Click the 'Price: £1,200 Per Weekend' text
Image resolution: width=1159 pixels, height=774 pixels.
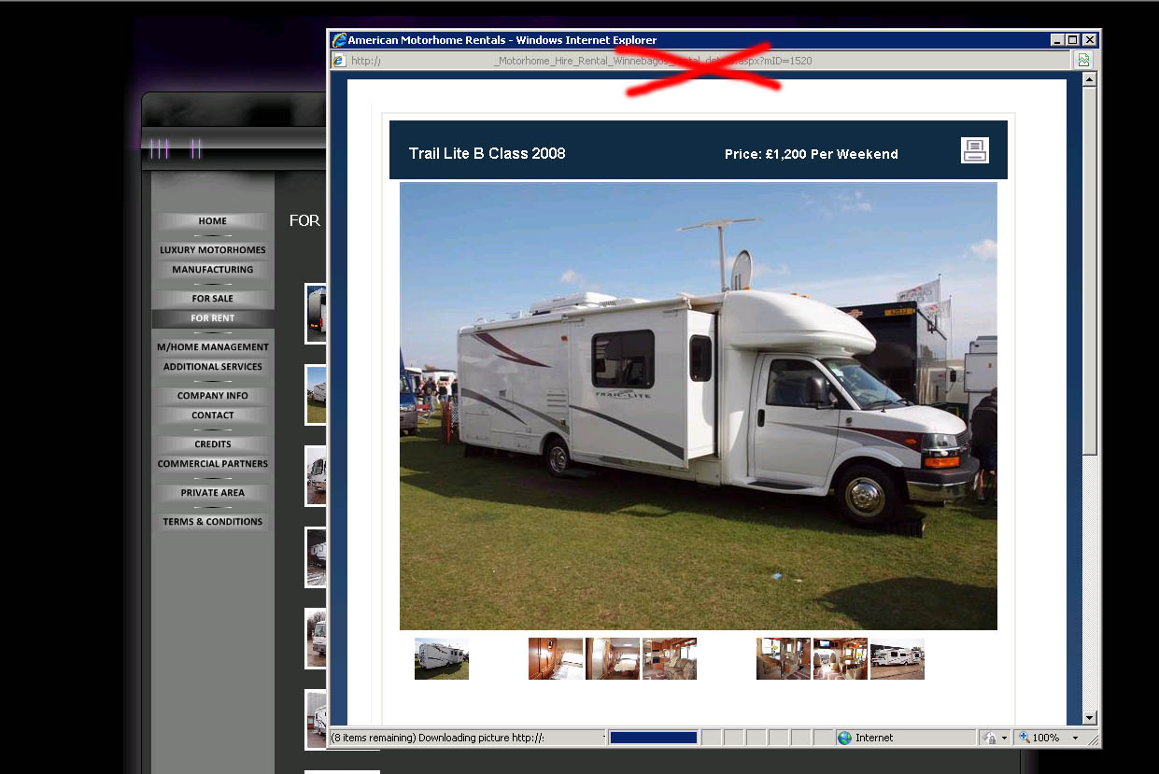point(811,154)
